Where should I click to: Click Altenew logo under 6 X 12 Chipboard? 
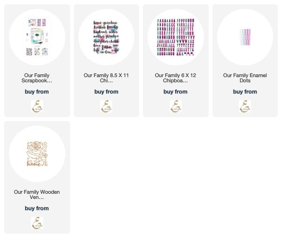[175, 106]
